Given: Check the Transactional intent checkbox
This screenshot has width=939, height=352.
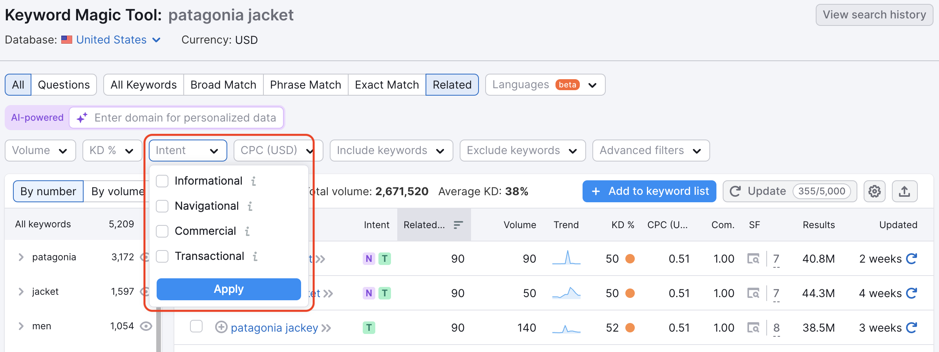Looking at the screenshot, I should [162, 256].
